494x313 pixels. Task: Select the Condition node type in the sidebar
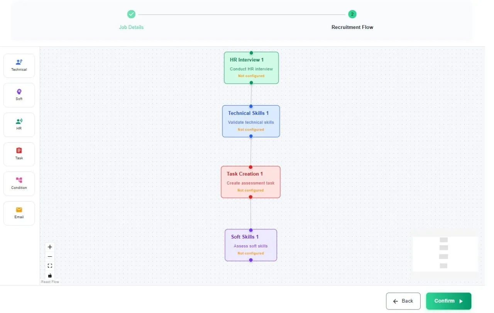(19, 184)
